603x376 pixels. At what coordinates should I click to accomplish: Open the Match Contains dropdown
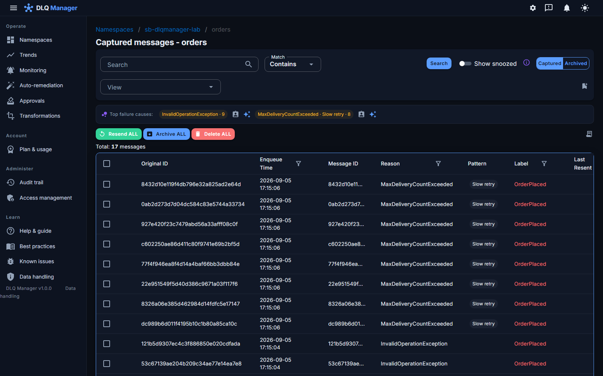[292, 64]
